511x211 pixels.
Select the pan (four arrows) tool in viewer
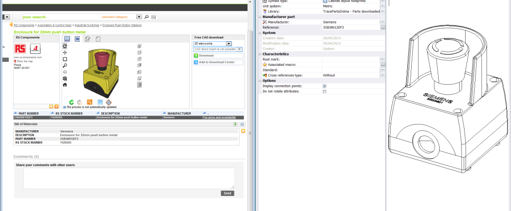65,52
